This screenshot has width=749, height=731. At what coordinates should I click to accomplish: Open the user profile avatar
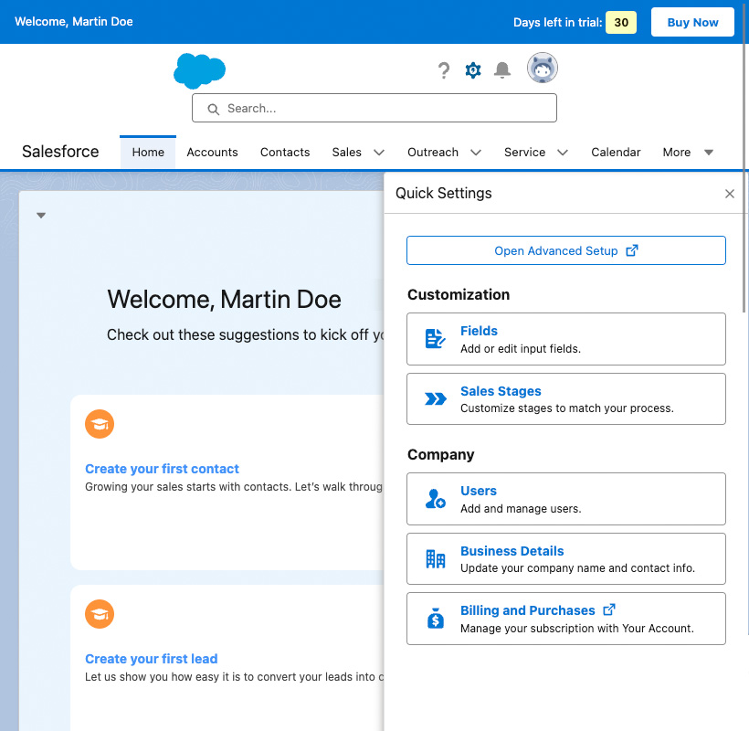[x=543, y=68]
